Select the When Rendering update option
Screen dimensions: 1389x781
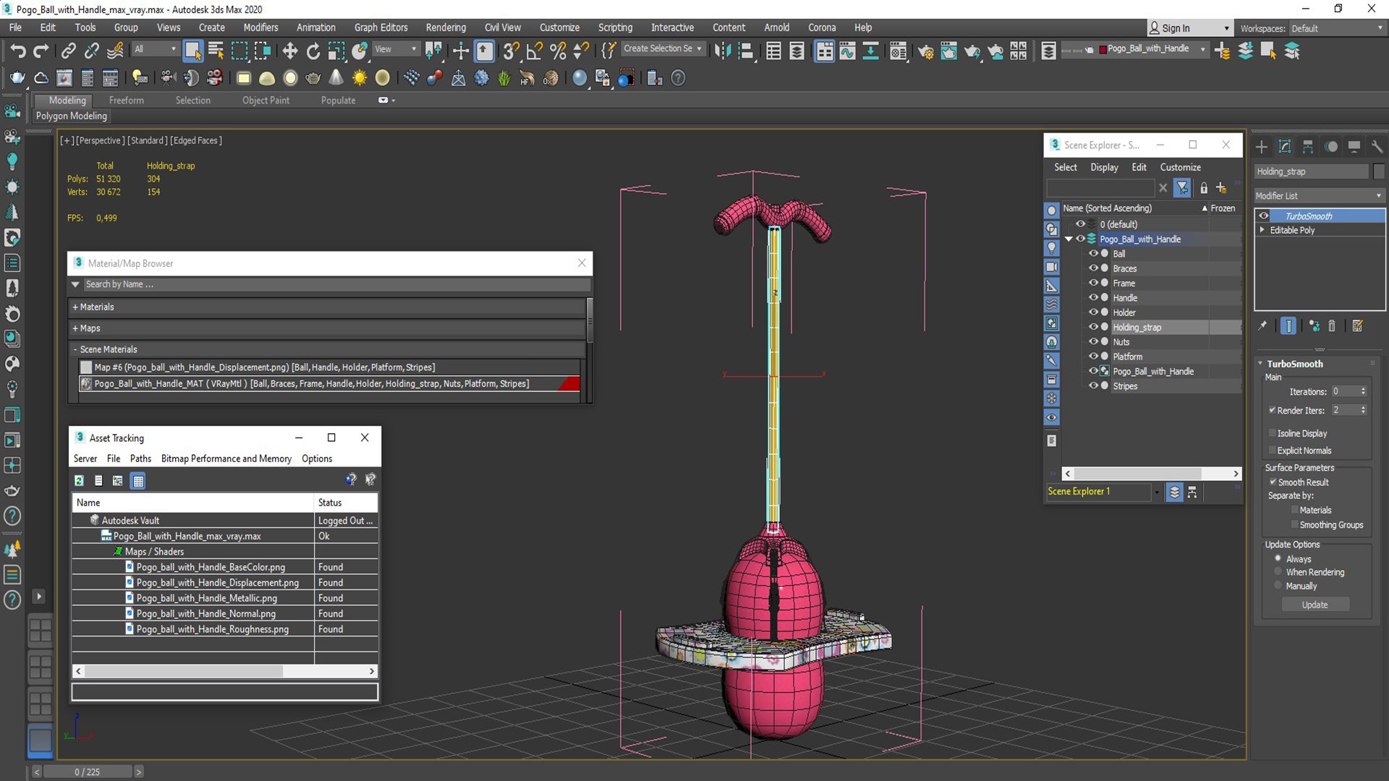coord(1278,572)
